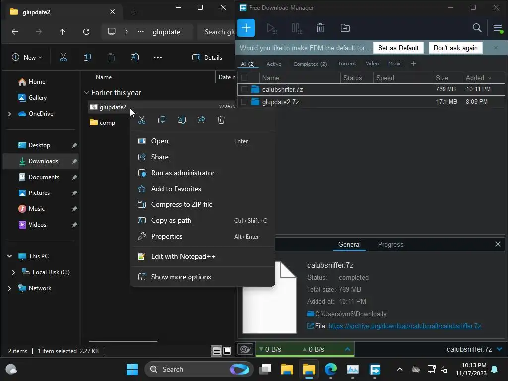Click the Don't ask again button

coord(455,48)
